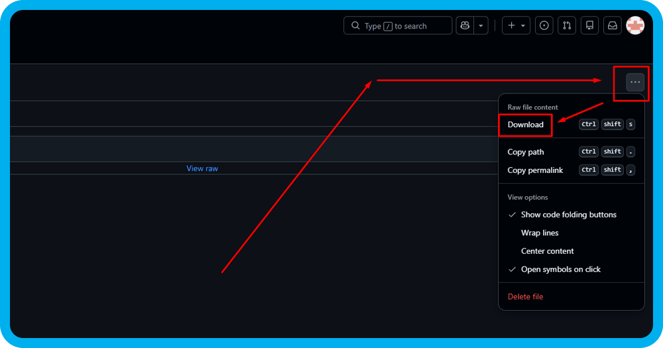Open the create new plus menu
This screenshot has width=663, height=348.
[516, 26]
